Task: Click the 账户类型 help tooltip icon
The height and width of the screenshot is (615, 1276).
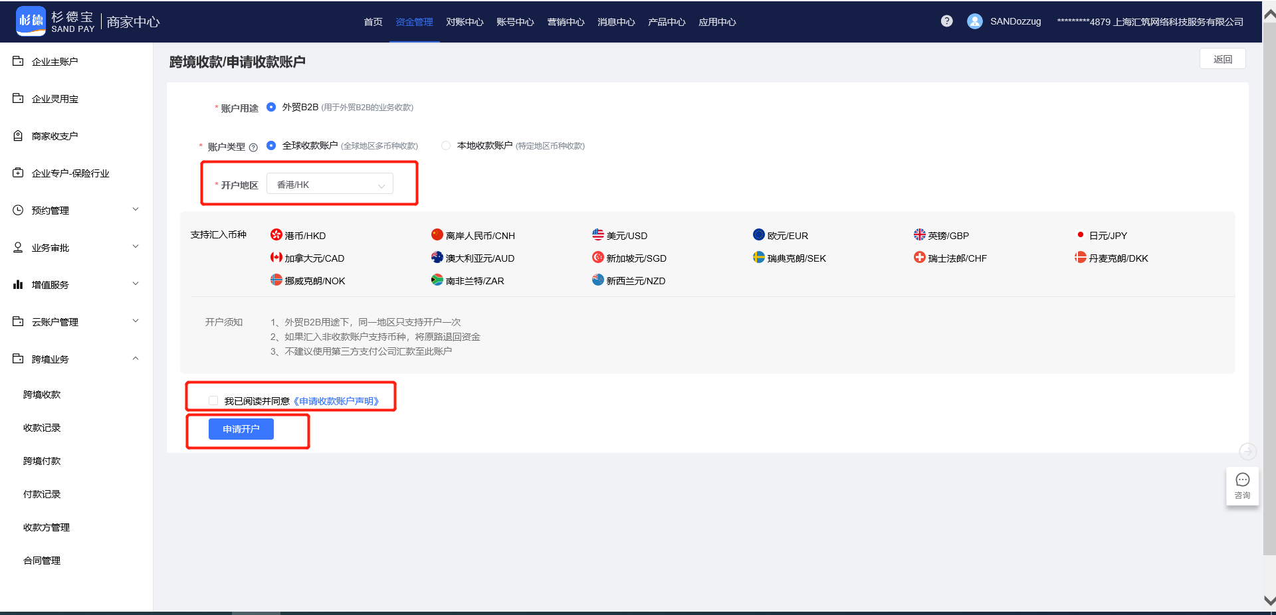Action: click(x=254, y=147)
